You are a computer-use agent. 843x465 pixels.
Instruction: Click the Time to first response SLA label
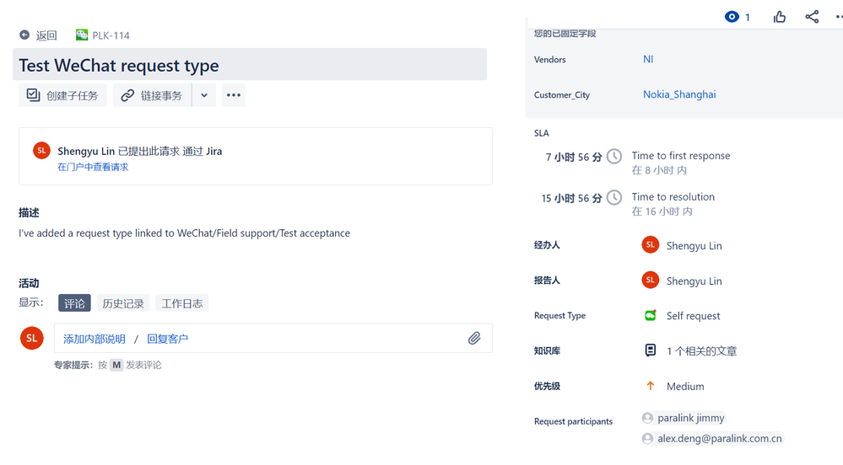[681, 156]
